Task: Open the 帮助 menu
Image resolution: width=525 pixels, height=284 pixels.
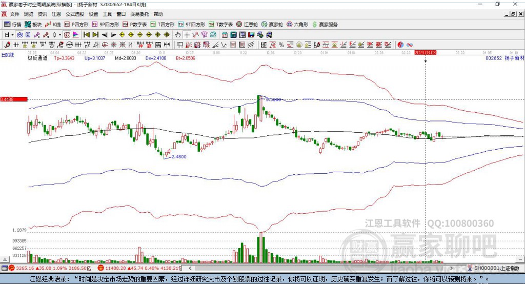Action: click(x=158, y=14)
